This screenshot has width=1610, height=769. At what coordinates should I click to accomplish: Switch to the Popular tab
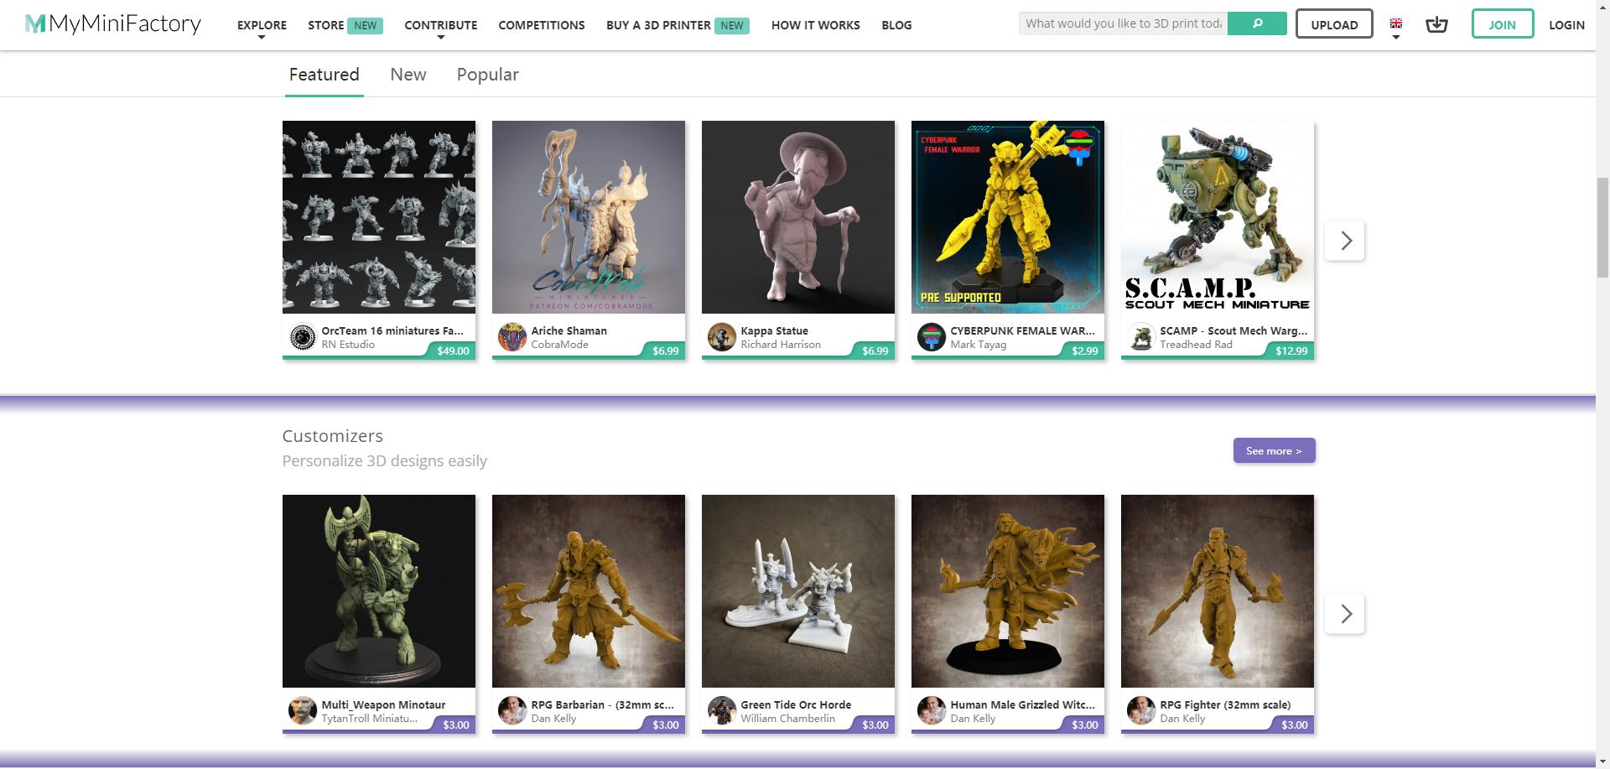pyautogui.click(x=487, y=75)
